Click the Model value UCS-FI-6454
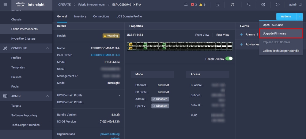Viewport: 306px width, 139px height. coord(111,62)
